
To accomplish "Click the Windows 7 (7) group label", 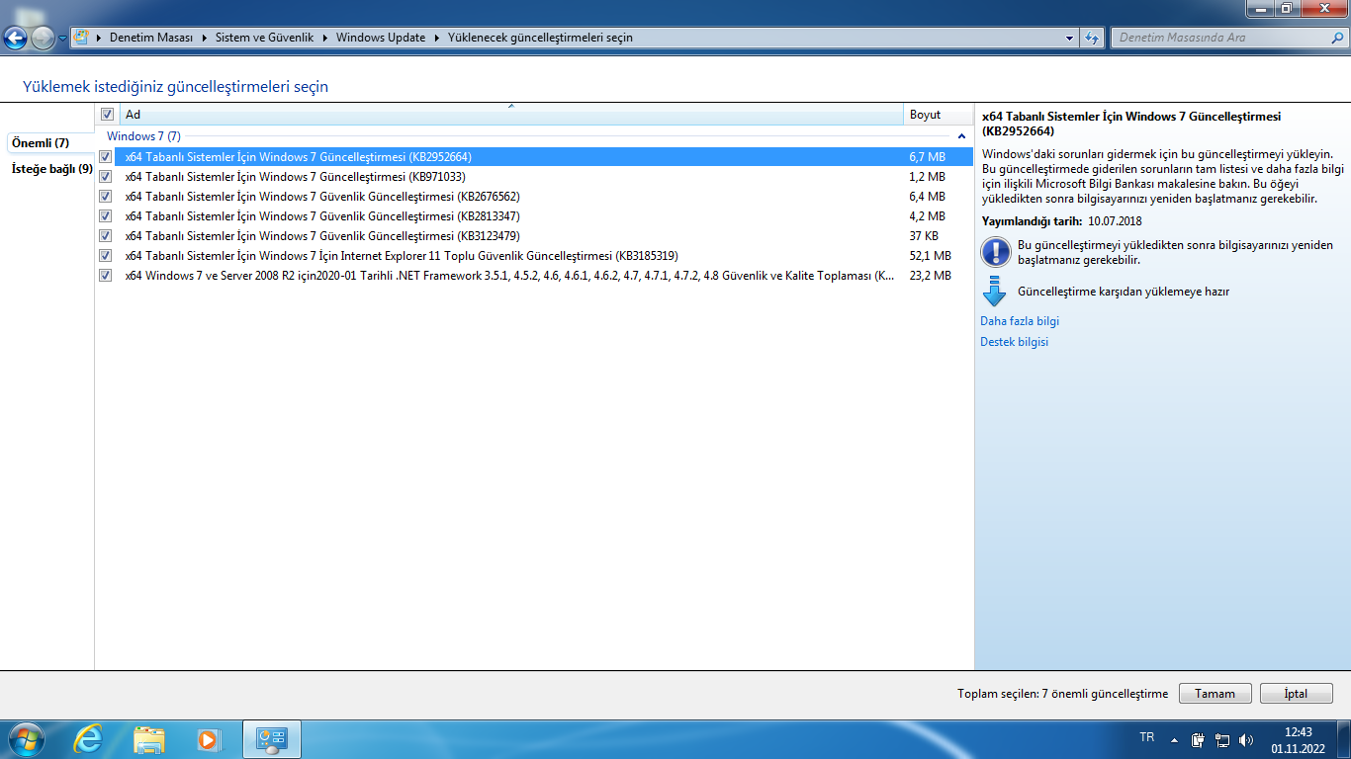I will coord(143,136).
